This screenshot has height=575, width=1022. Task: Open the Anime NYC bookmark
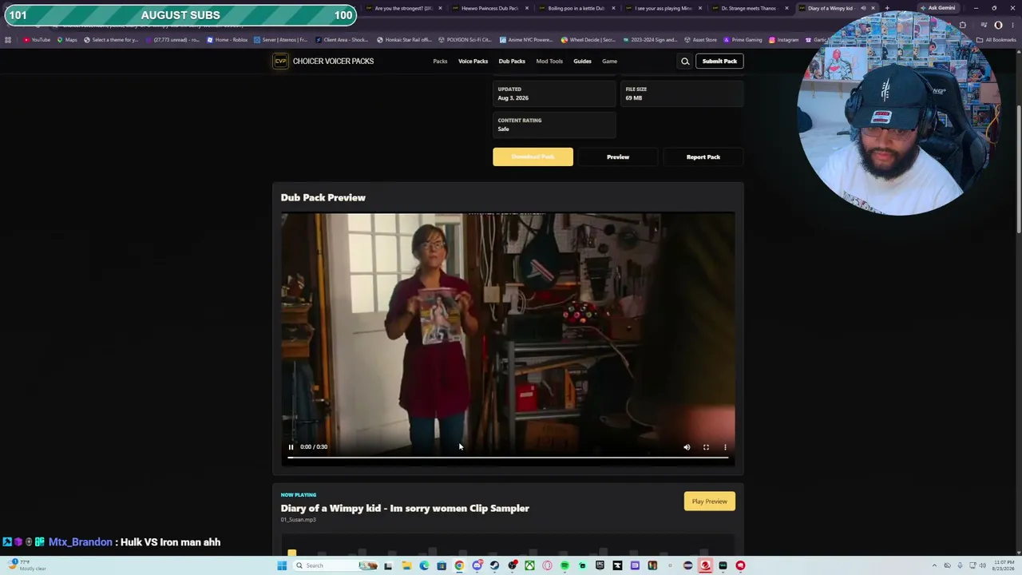pyautogui.click(x=525, y=40)
